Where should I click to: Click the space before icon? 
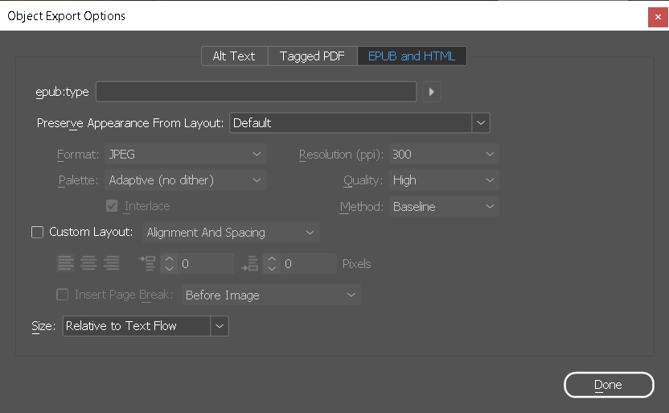147,263
